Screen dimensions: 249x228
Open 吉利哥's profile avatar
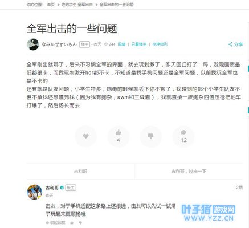tap(35, 192)
